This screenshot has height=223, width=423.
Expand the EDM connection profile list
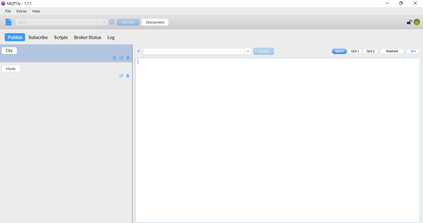pos(104,22)
